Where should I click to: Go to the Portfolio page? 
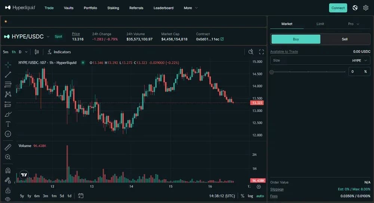pyautogui.click(x=91, y=8)
